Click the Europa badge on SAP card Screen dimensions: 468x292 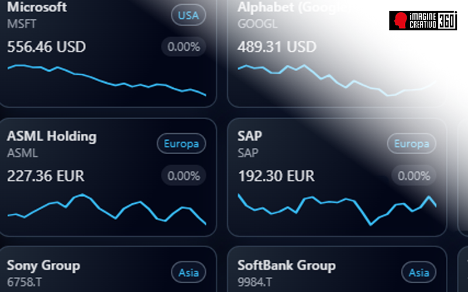point(412,144)
